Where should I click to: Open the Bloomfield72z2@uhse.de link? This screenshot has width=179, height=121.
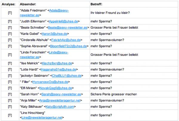click(x=68, y=46)
